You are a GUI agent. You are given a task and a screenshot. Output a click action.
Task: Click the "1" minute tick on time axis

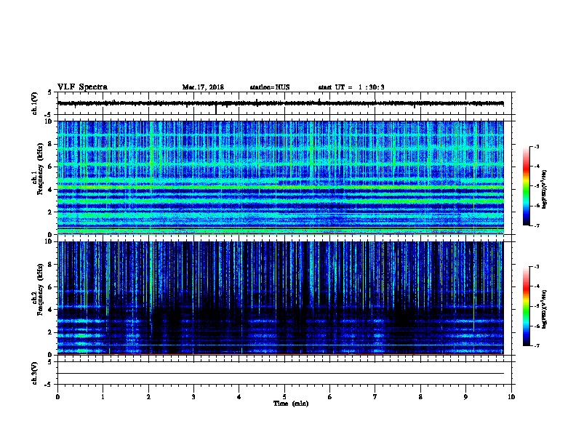tap(103, 397)
